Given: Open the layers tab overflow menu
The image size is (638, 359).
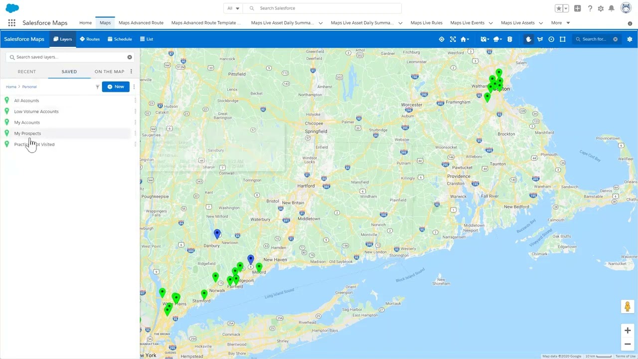Looking at the screenshot, I should 131,71.
